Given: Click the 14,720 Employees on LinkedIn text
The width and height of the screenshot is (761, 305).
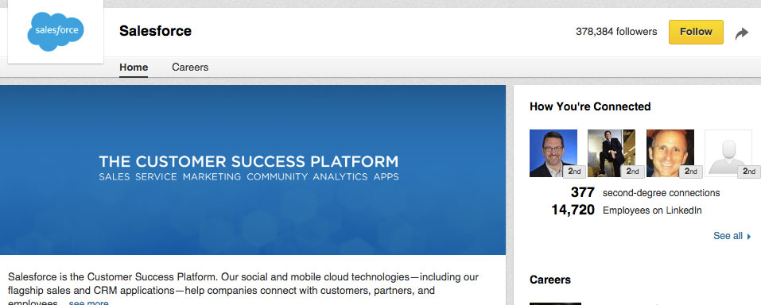Looking at the screenshot, I should pyautogui.click(x=626, y=210).
